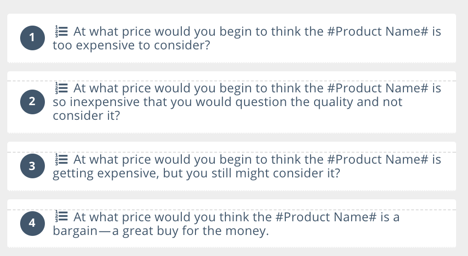Open the 'too expensive to consider?' question text
This screenshot has height=256, width=468.
point(131,45)
